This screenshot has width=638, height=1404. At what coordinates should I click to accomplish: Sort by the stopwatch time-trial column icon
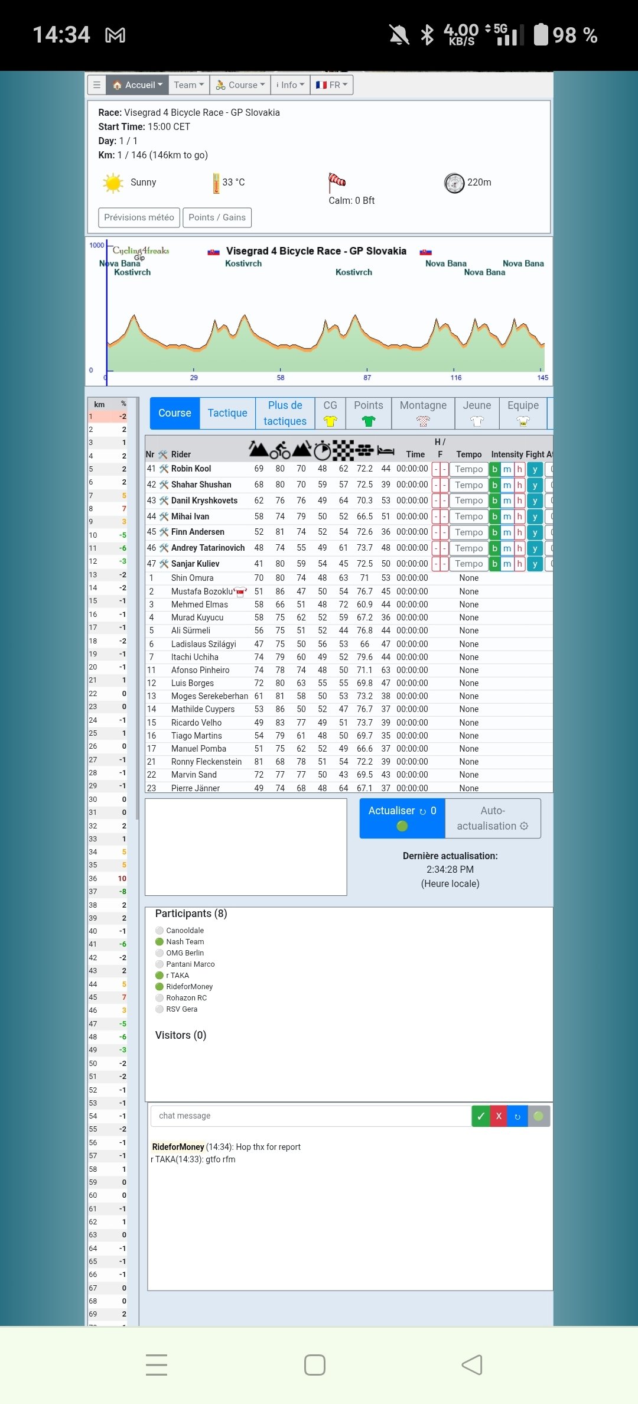(x=323, y=450)
